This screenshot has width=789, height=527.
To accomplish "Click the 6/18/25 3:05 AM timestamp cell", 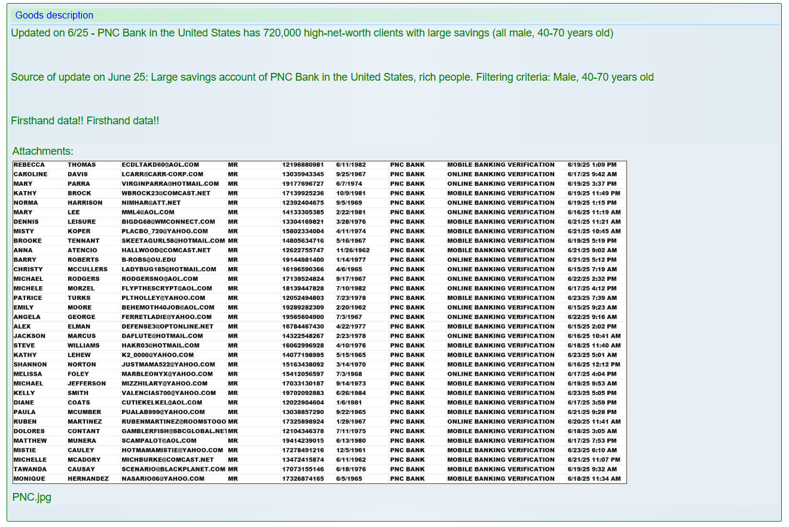I will [592, 431].
